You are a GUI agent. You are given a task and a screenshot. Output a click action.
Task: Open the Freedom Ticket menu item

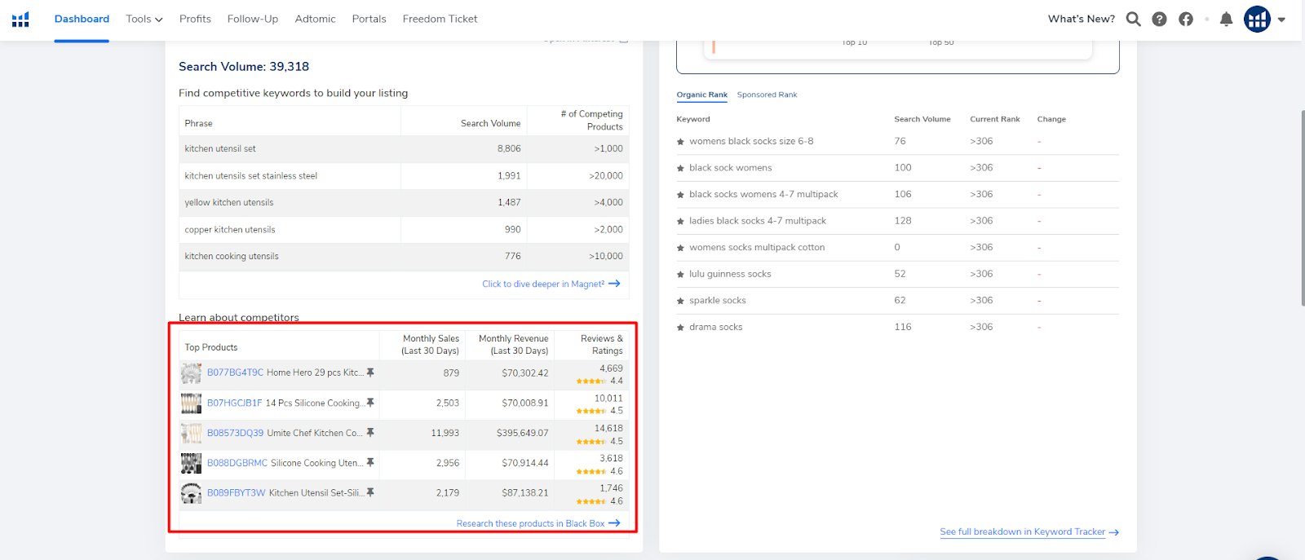point(440,19)
